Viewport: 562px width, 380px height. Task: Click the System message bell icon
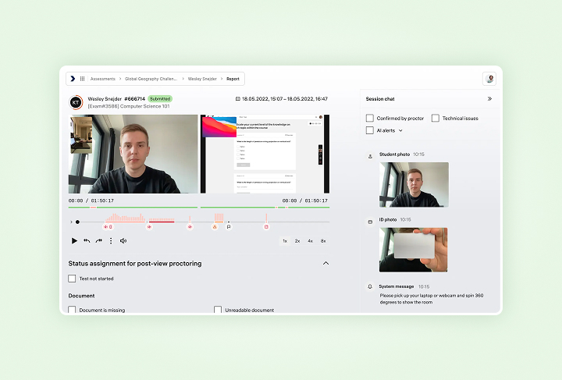(x=370, y=286)
